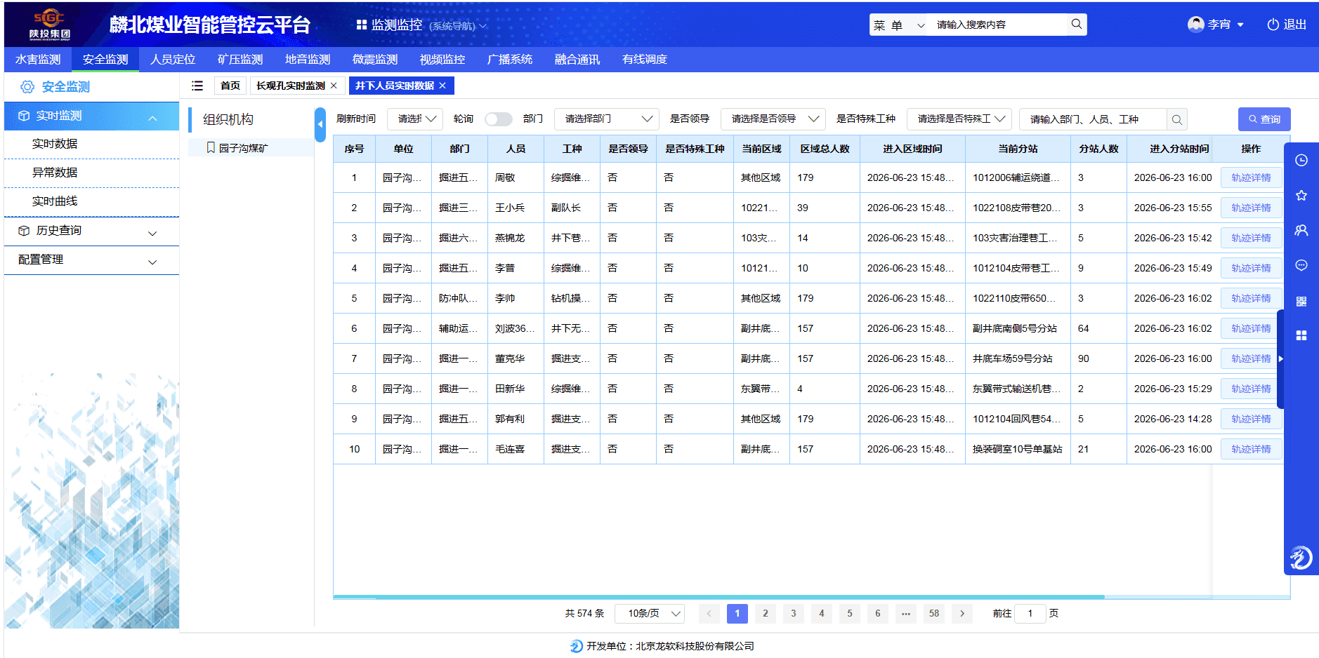
Task: Open the clock history icon in right sidebar
Action: 1301,160
